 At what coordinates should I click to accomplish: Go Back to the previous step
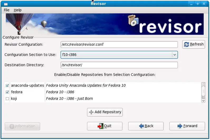coord(146,126)
